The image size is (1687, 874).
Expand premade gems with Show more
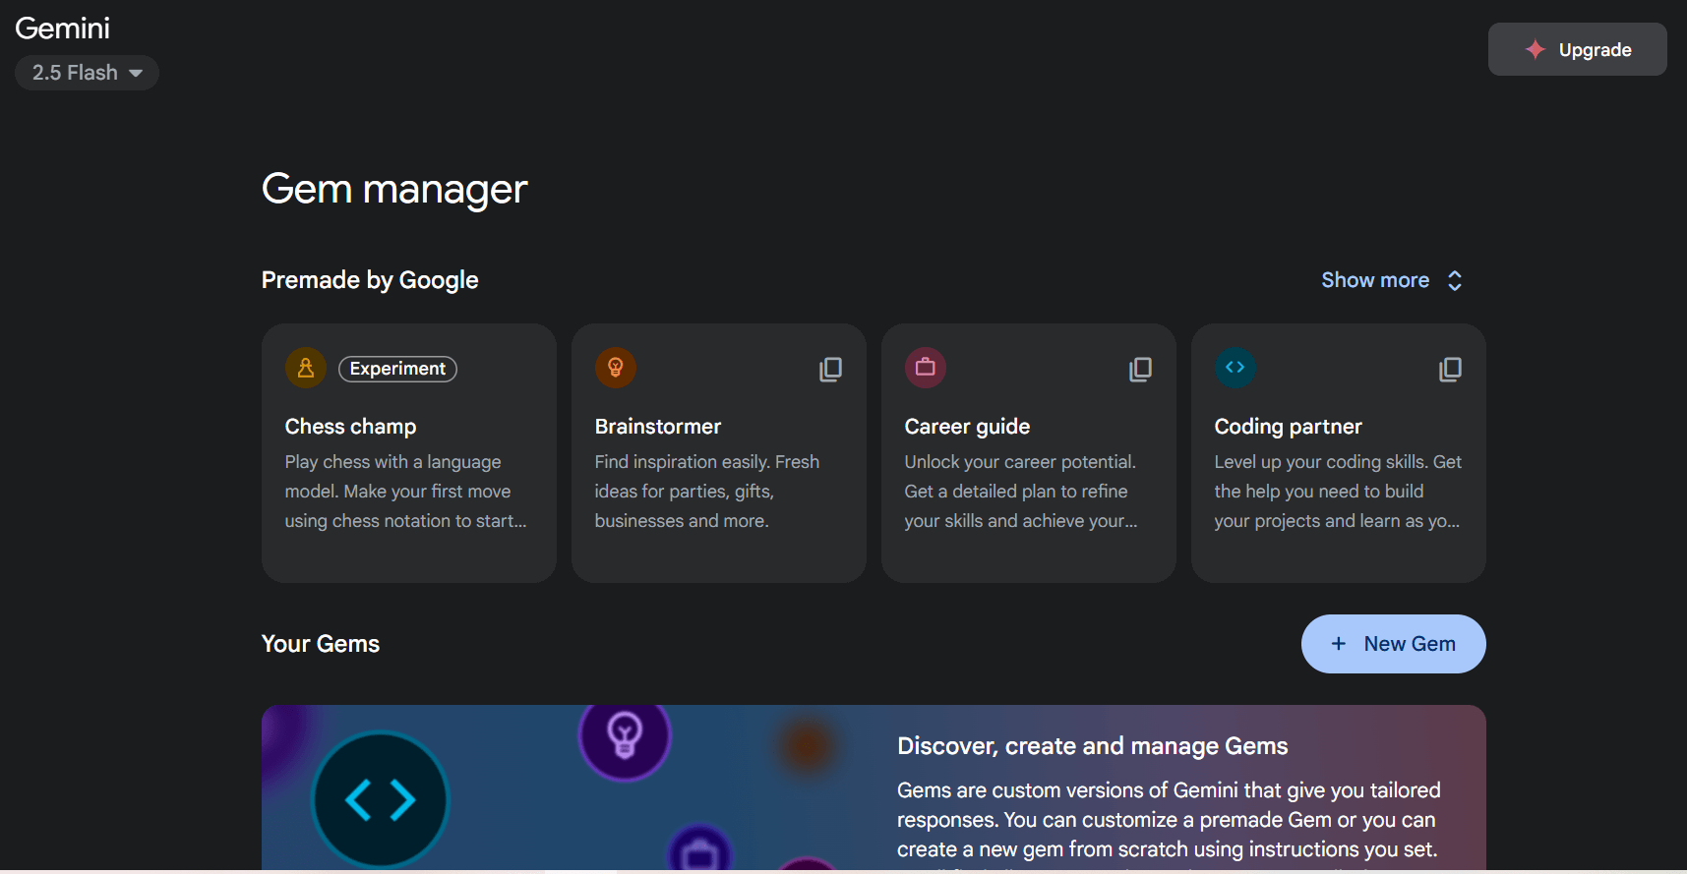click(x=1391, y=280)
